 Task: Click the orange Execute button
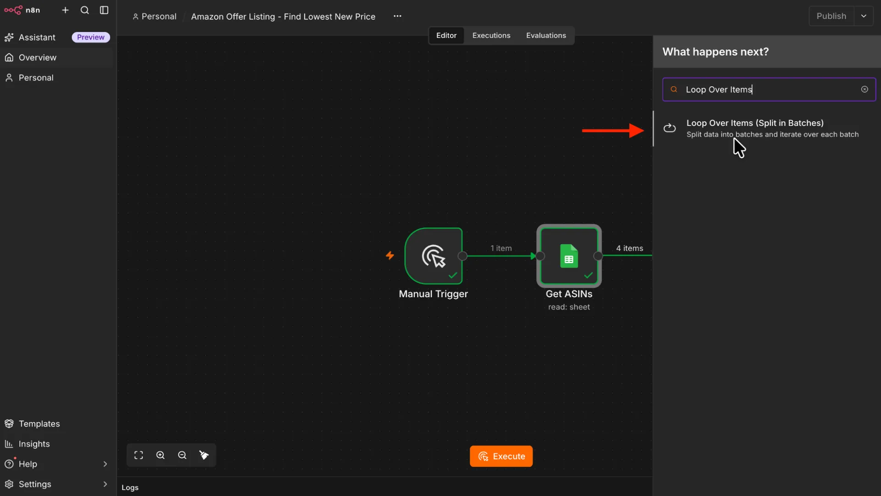tap(501, 457)
